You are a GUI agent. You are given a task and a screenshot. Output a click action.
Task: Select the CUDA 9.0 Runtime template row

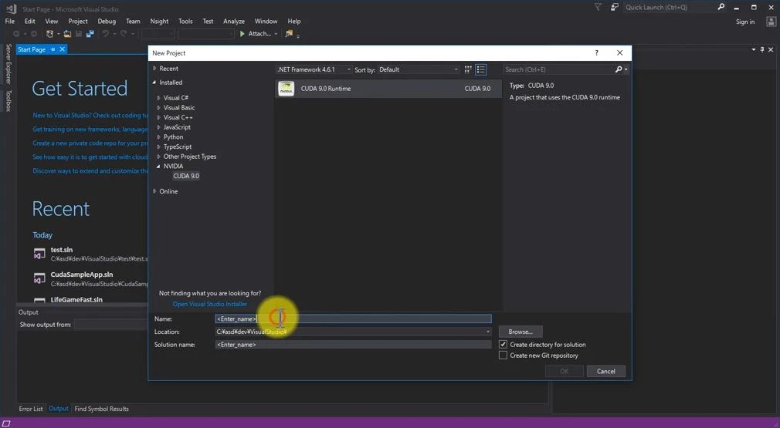click(x=388, y=89)
